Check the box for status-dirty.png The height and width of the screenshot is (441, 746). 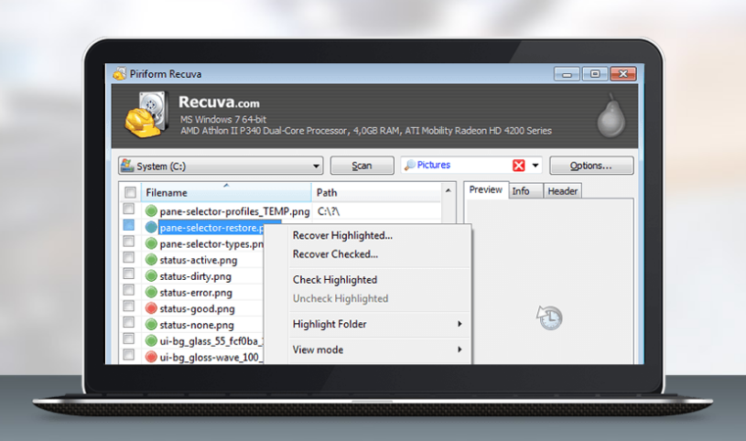[128, 274]
